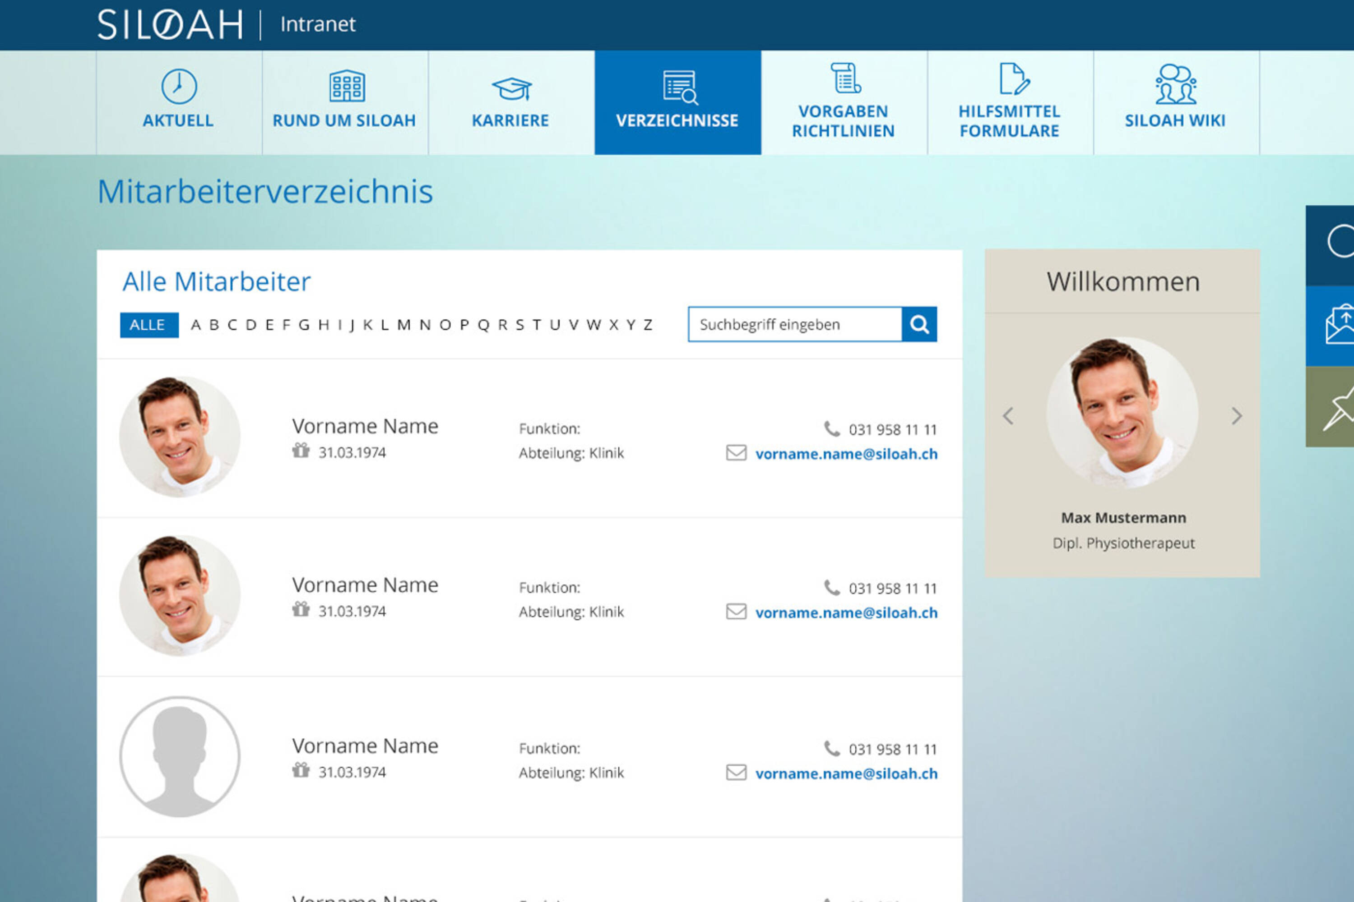
Task: Open the envelope side tab
Action: click(1330, 326)
